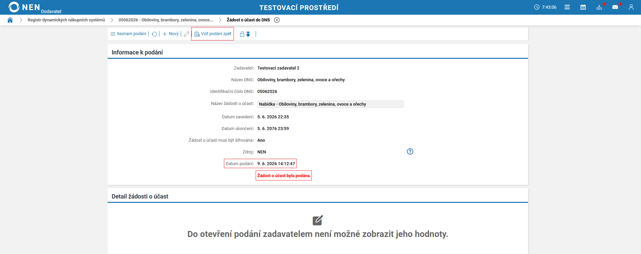Open the calendar icon in header
This screenshot has width=641, height=254.
coord(583,7)
